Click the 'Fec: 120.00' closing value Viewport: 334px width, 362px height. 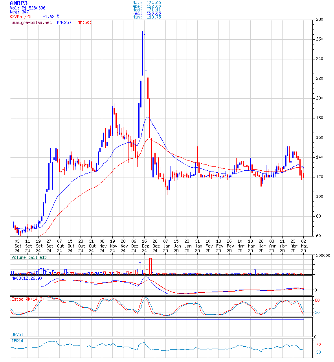147,13
